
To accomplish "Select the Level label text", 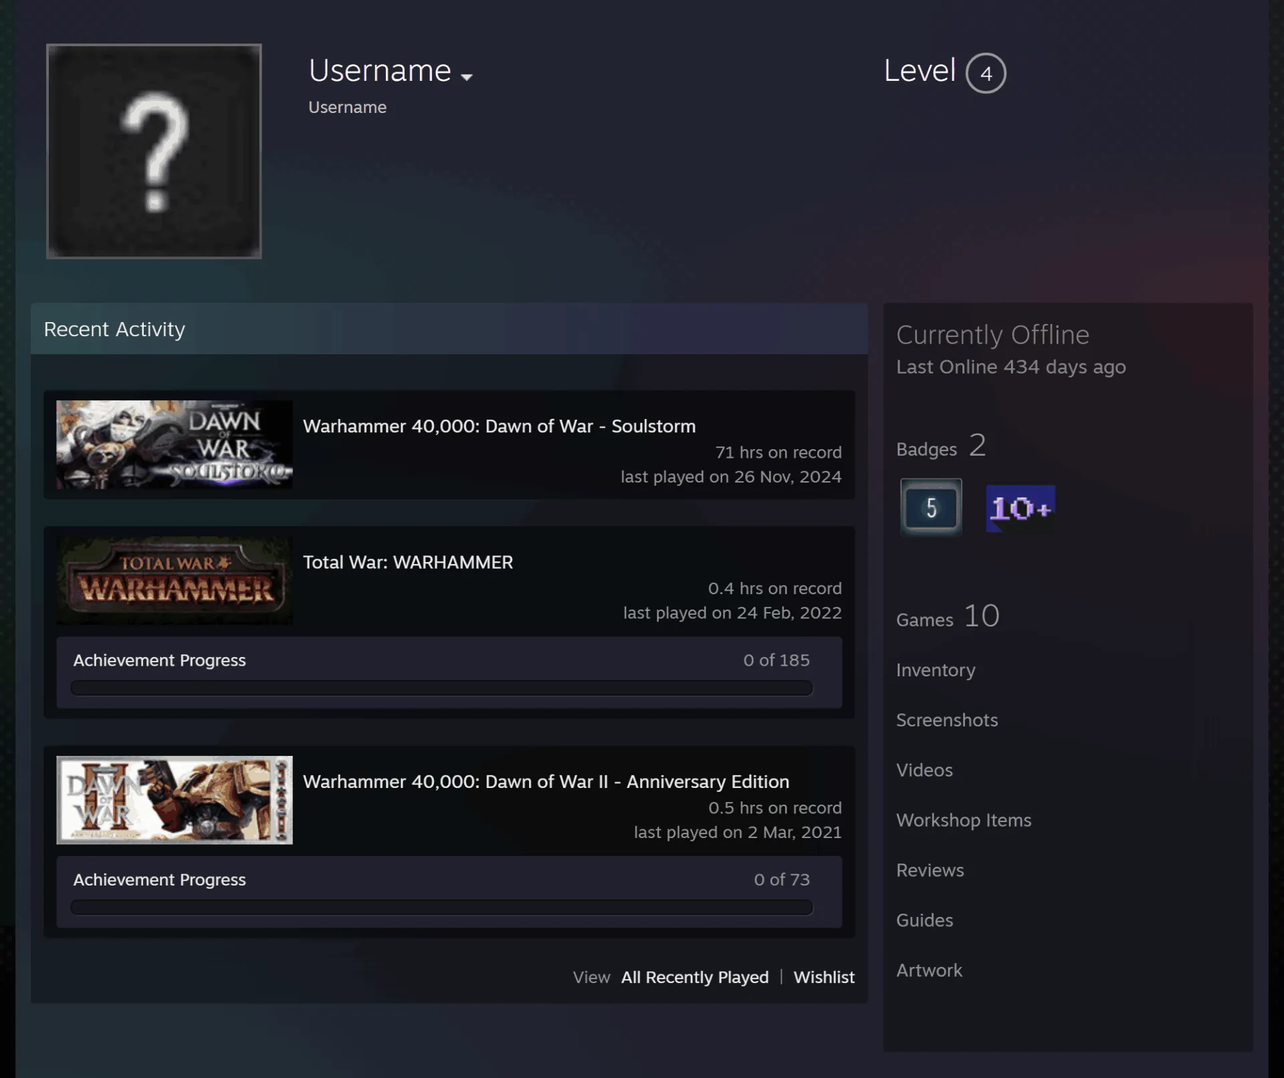I will coord(920,71).
